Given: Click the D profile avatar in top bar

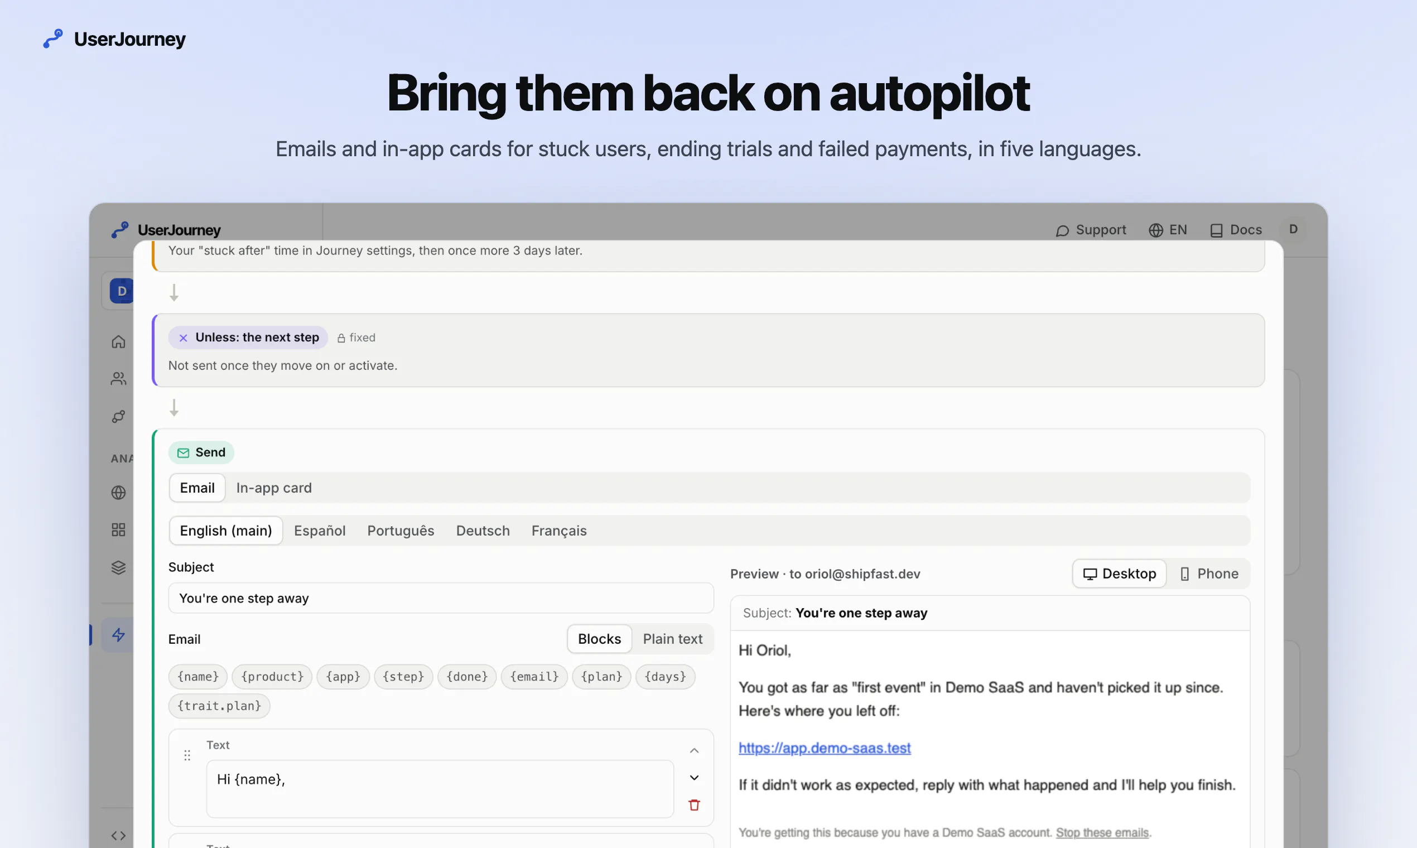Looking at the screenshot, I should point(1293,229).
